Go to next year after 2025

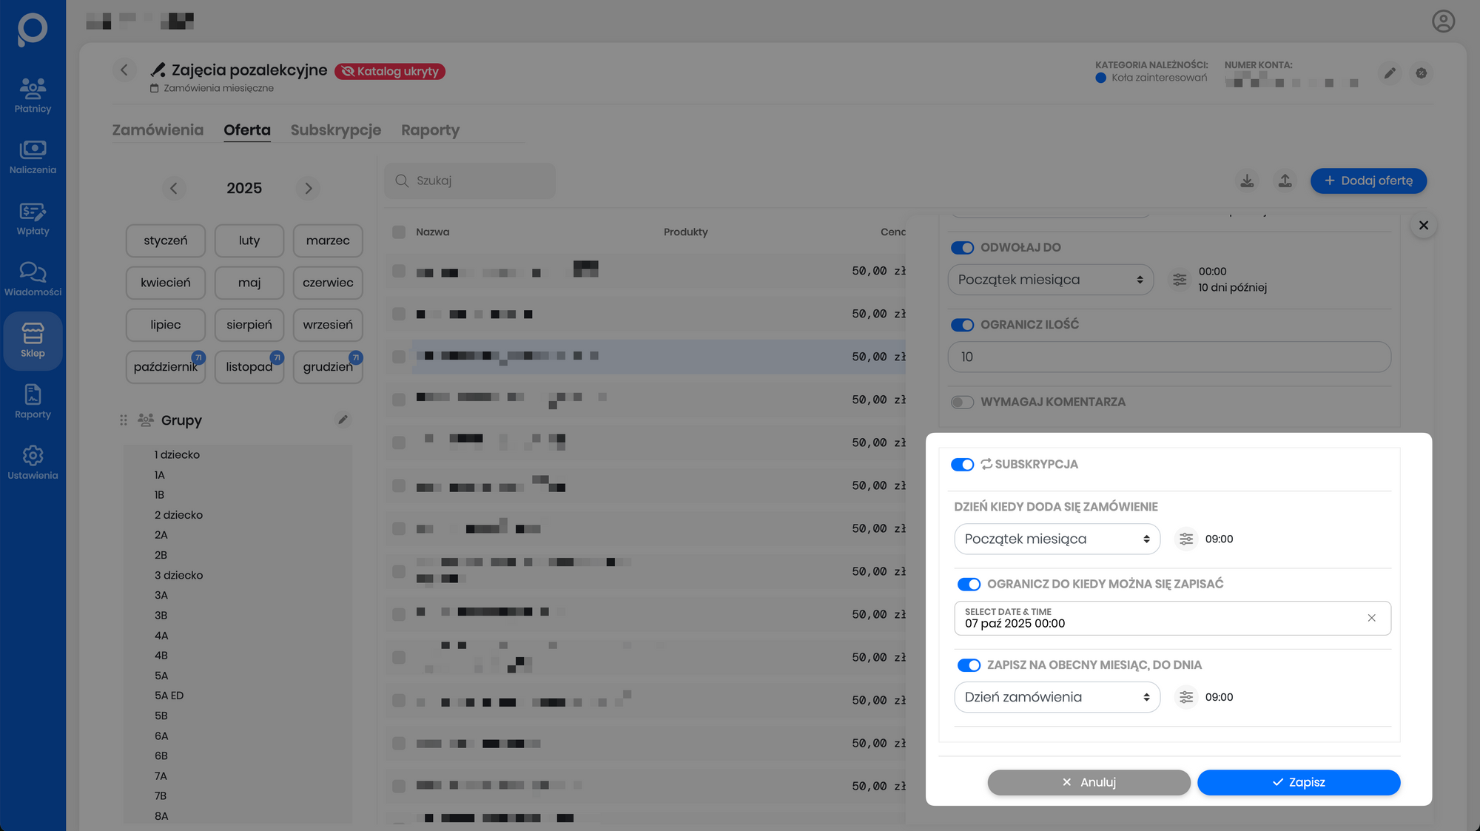pos(309,189)
